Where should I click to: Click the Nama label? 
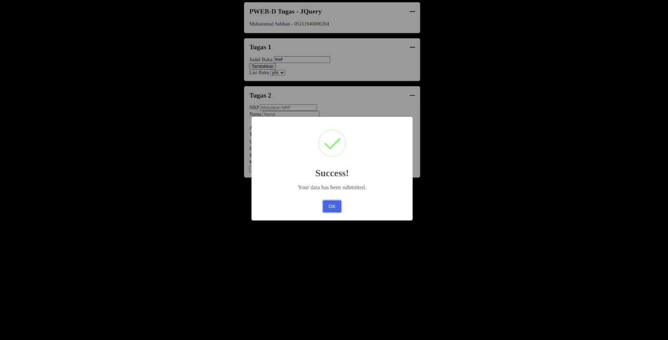point(256,114)
